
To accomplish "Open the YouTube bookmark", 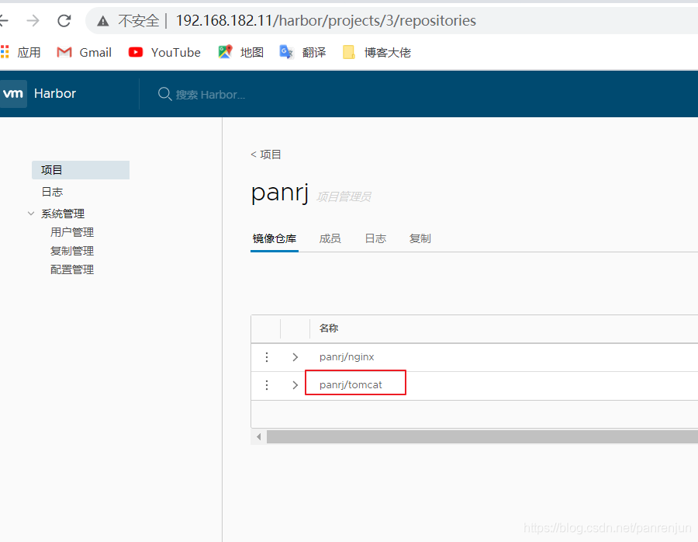I will click(x=164, y=53).
